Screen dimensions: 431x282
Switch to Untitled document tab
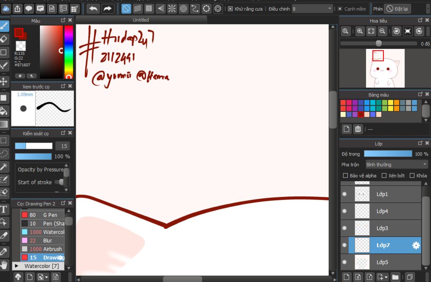pos(141,20)
